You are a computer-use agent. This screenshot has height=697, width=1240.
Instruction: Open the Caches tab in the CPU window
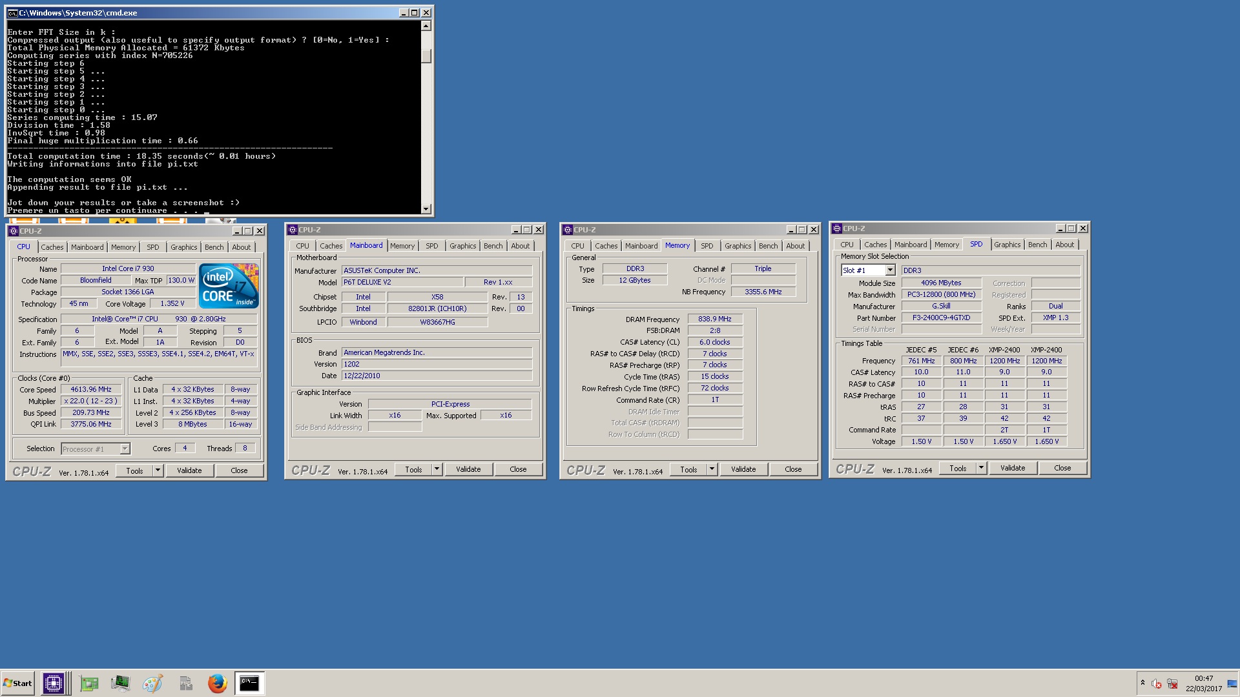click(52, 247)
